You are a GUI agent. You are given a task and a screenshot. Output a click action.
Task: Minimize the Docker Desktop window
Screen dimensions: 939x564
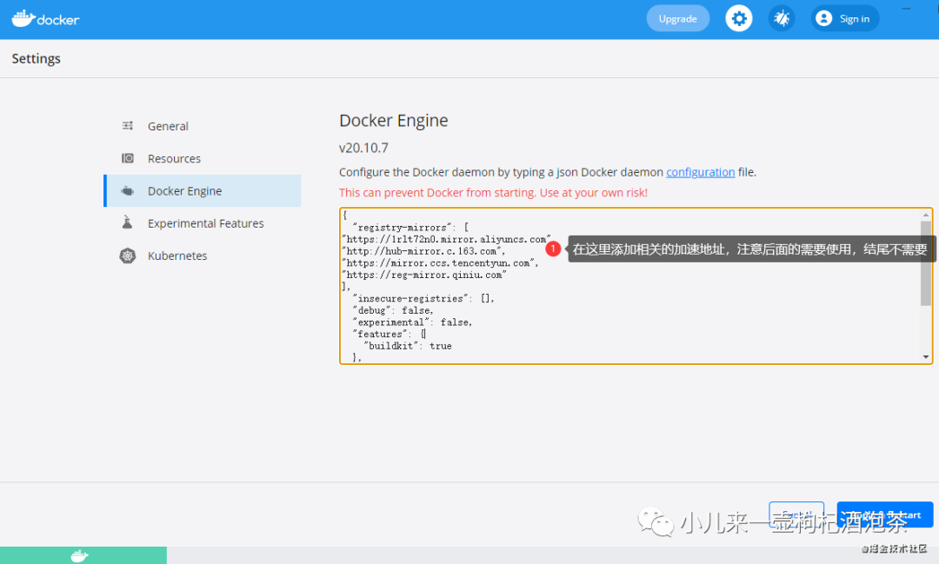[906, 9]
